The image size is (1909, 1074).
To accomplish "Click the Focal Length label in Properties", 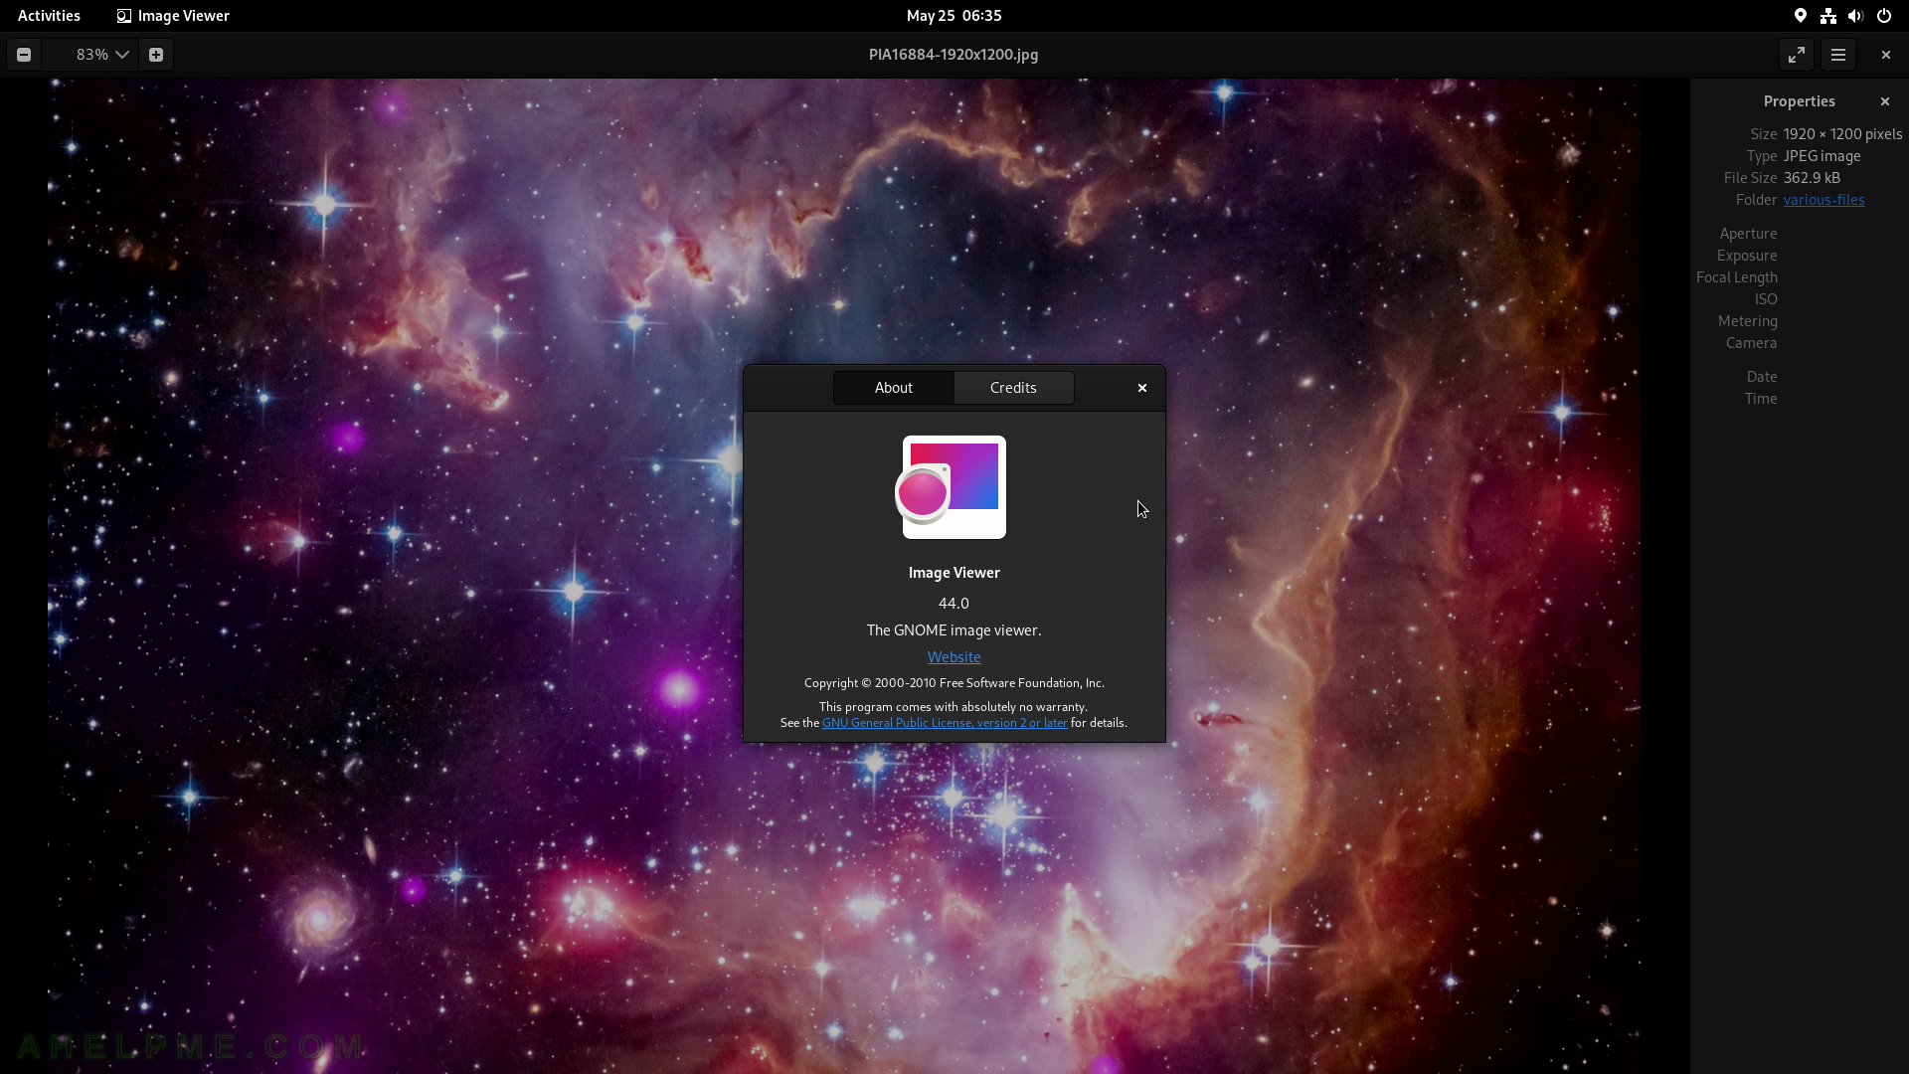I will click(1737, 277).
